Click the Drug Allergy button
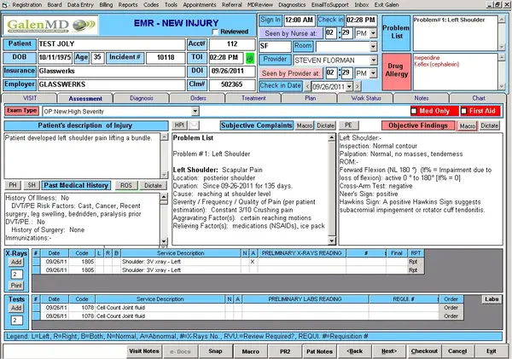This screenshot has height=359, width=512. pyautogui.click(x=397, y=70)
